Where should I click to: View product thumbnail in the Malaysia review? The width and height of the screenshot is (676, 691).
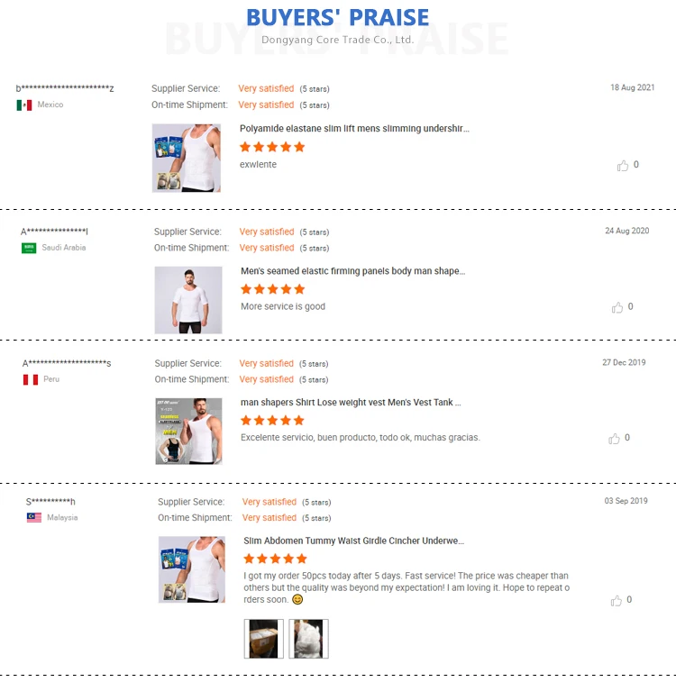pyautogui.click(x=192, y=570)
